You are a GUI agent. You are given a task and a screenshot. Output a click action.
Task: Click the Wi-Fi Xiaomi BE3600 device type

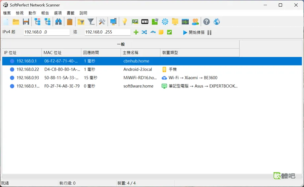pyautogui.click(x=193, y=78)
